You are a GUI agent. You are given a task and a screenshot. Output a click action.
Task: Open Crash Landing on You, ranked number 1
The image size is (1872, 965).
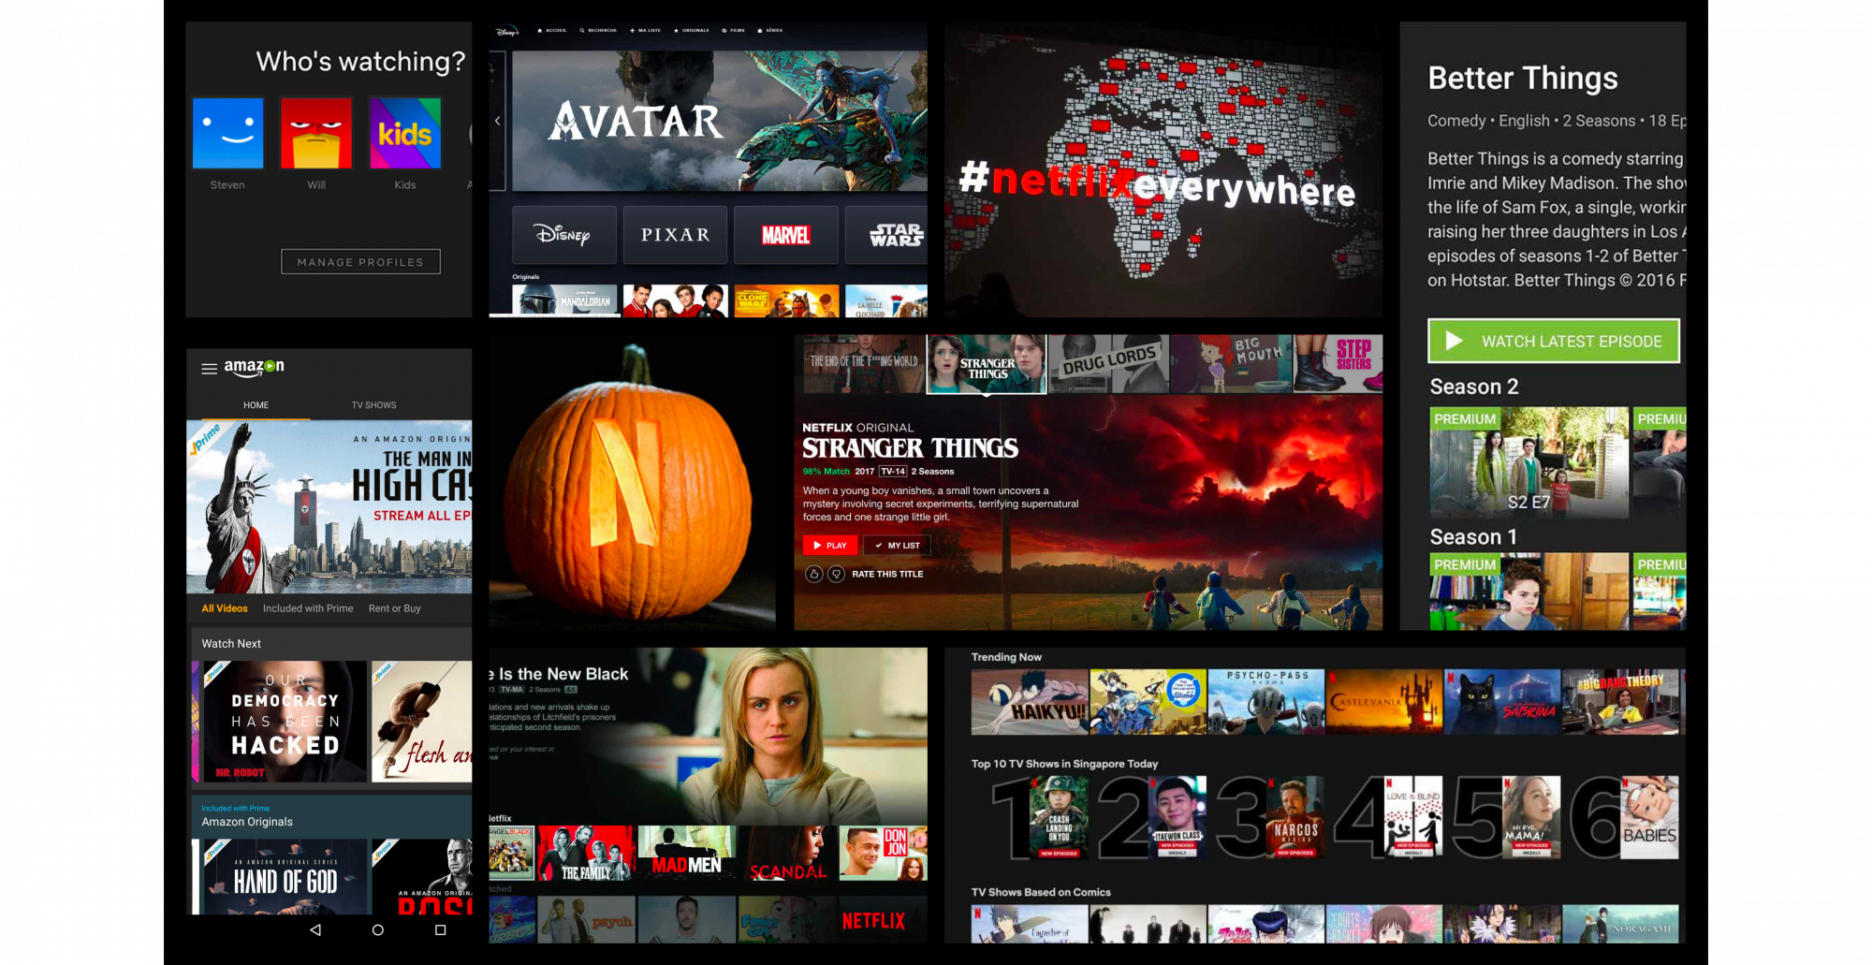(x=1059, y=817)
